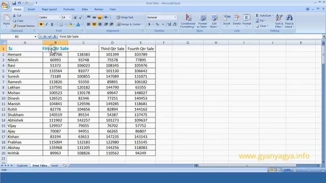Cut the selected cells
The height and width of the screenshot is (183, 326).
(17, 16)
